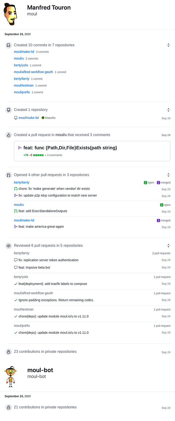Click the eye icon next to 'Reviewed 6 pull requests'
175x421 pixels.
tap(9, 246)
